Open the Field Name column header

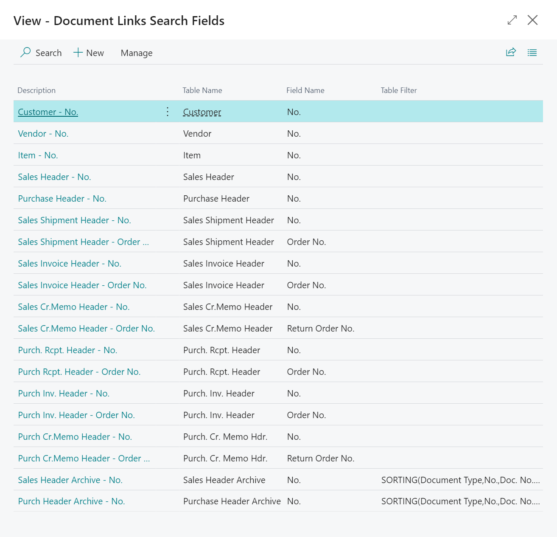pos(305,90)
